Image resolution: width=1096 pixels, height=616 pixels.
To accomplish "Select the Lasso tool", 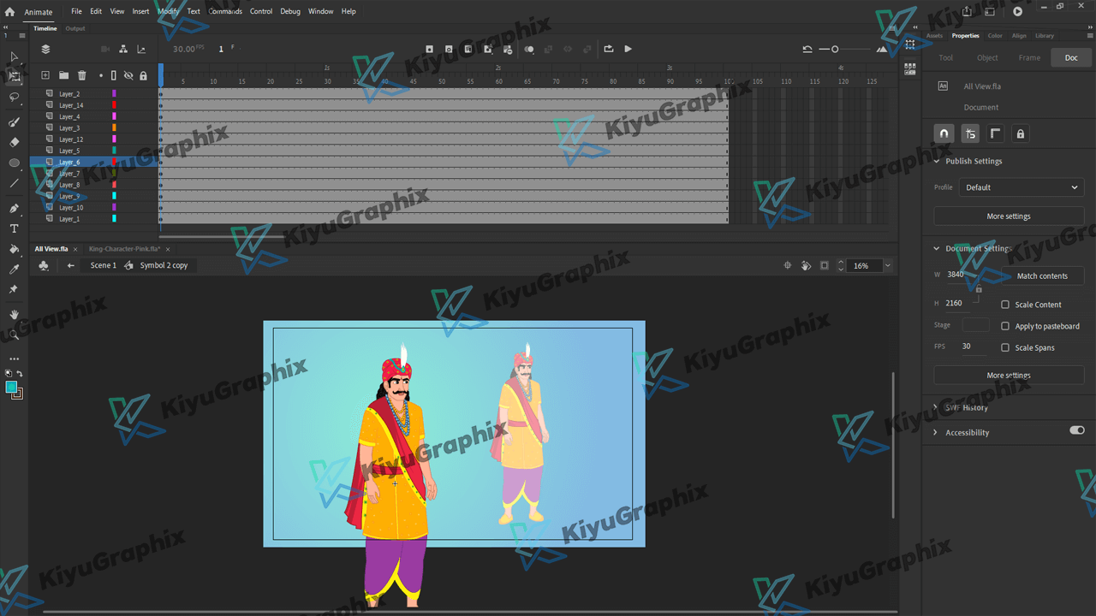I will (14, 98).
